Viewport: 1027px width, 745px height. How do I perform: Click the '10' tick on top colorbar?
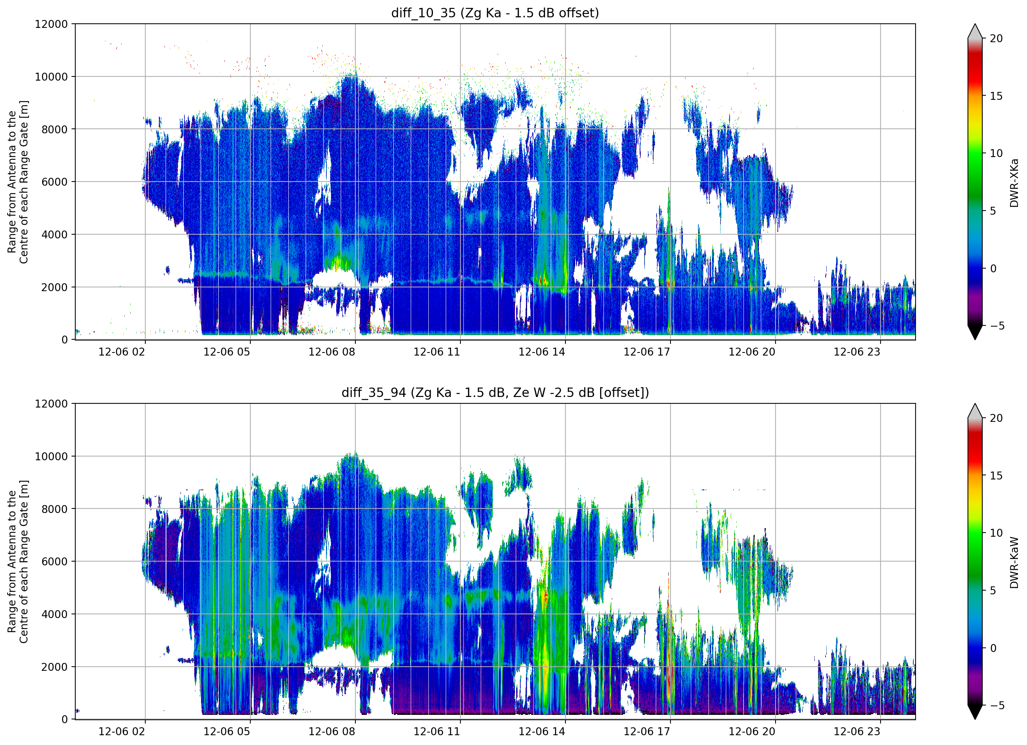[x=996, y=153]
